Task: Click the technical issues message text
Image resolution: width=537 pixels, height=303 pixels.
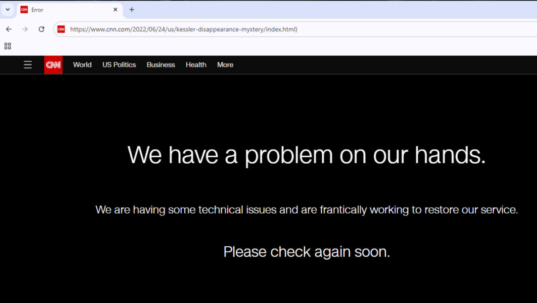Action: (307, 210)
